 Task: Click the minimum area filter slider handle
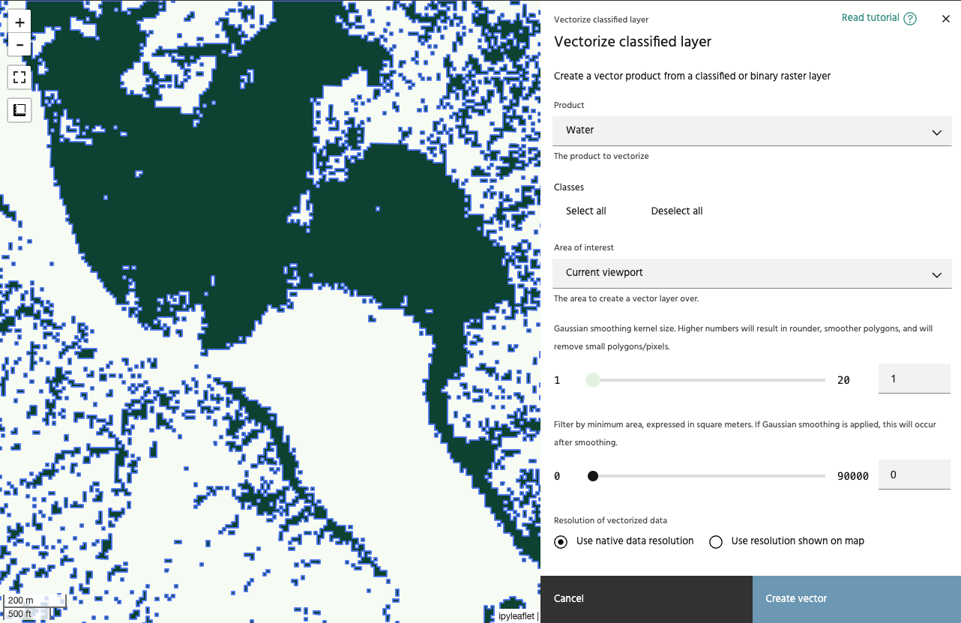click(x=593, y=476)
